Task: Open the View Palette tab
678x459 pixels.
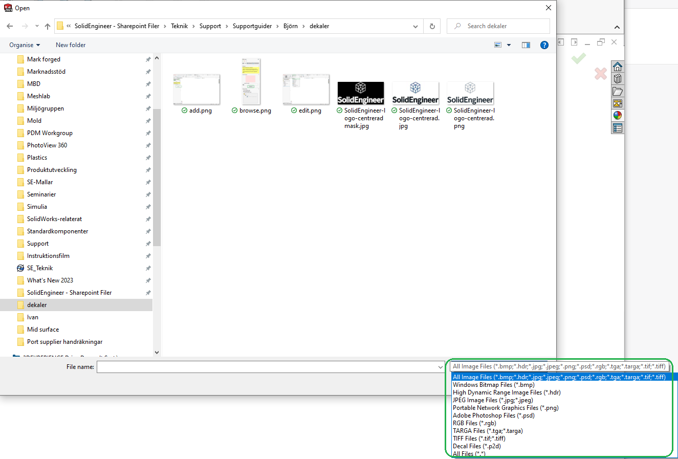Action: tap(618, 103)
